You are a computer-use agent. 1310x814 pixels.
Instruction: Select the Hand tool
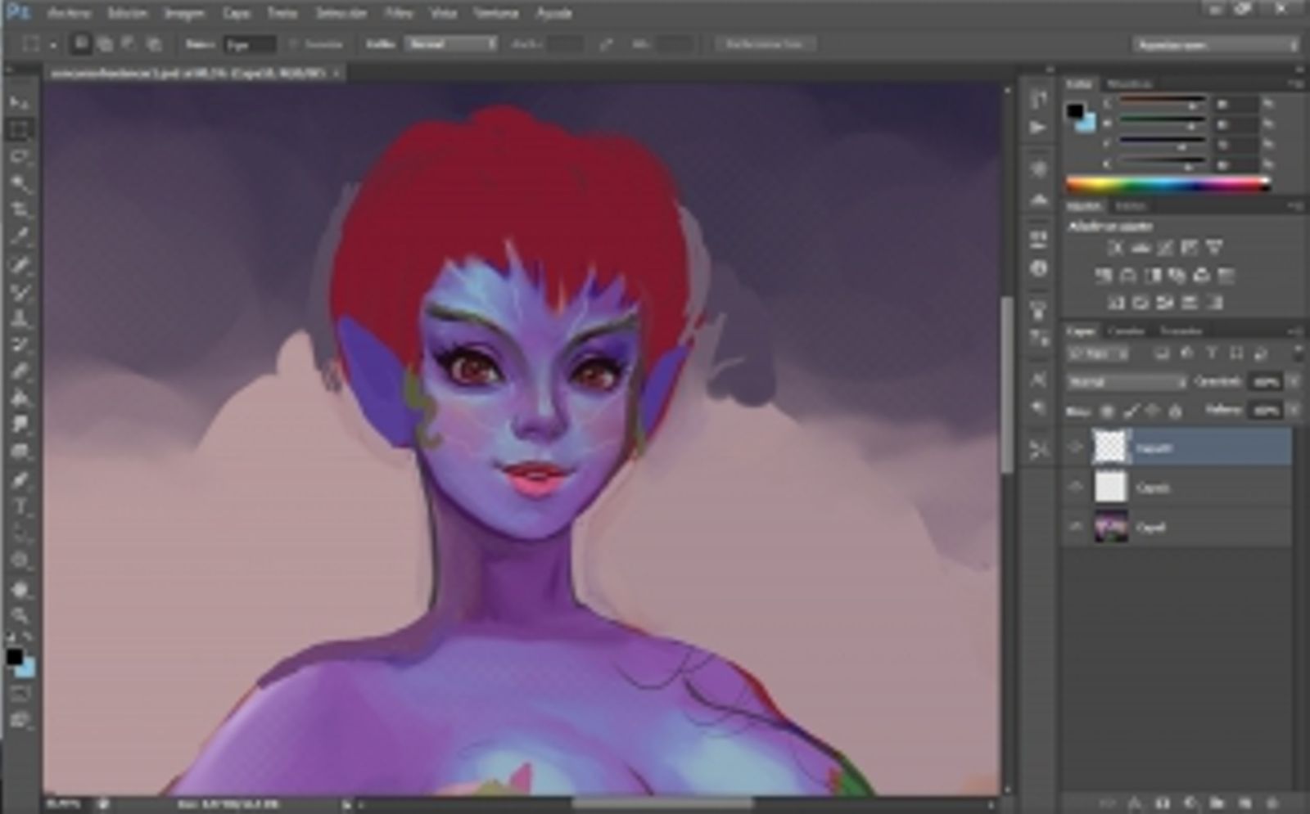(20, 588)
